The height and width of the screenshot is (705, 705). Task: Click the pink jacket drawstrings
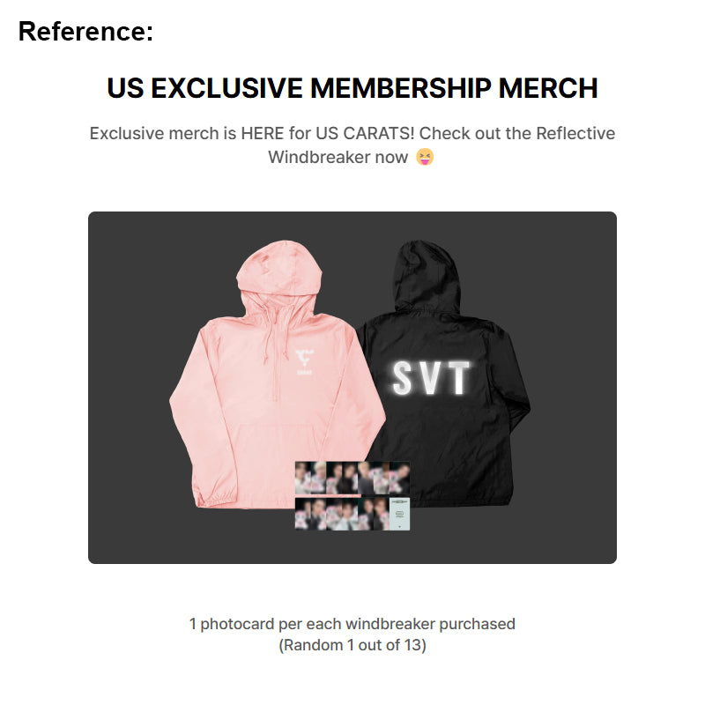tap(273, 333)
